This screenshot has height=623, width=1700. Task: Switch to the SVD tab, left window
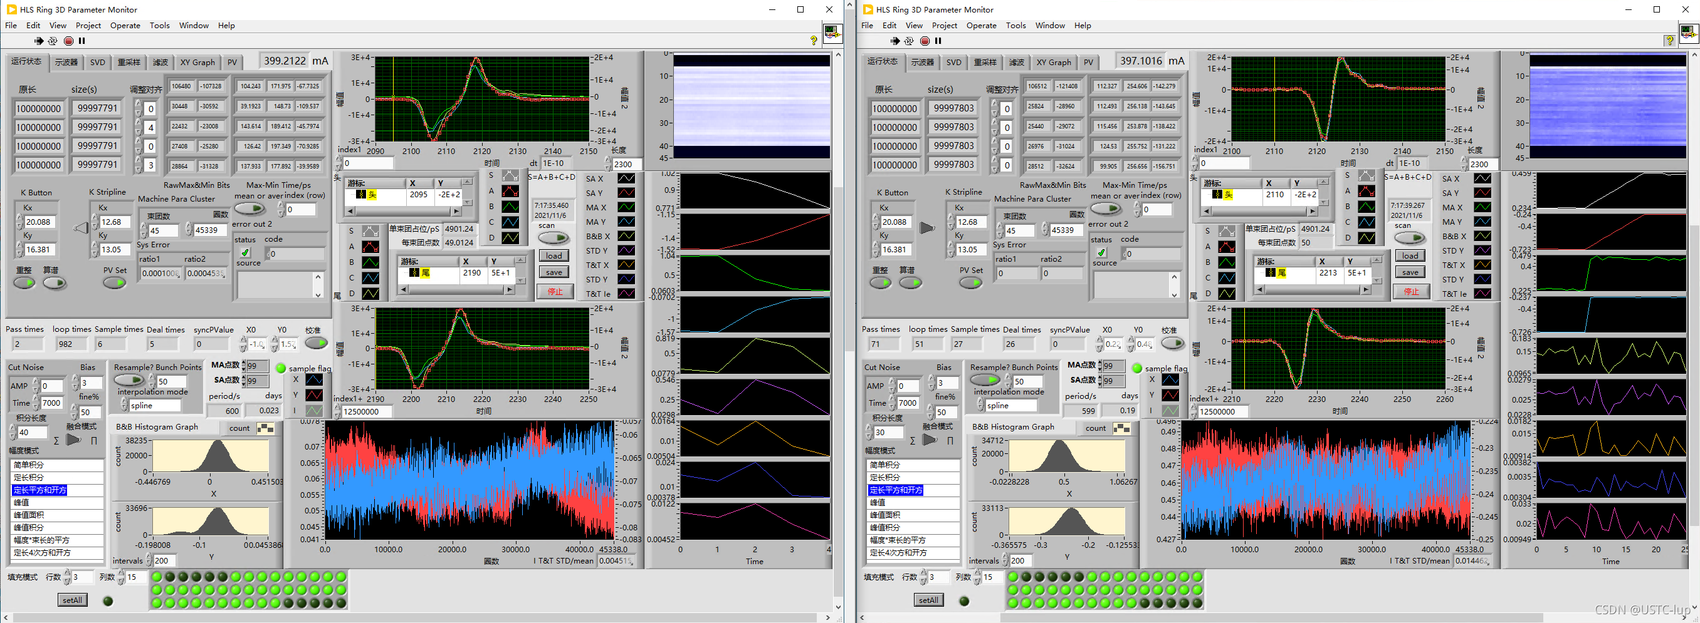[x=98, y=63]
